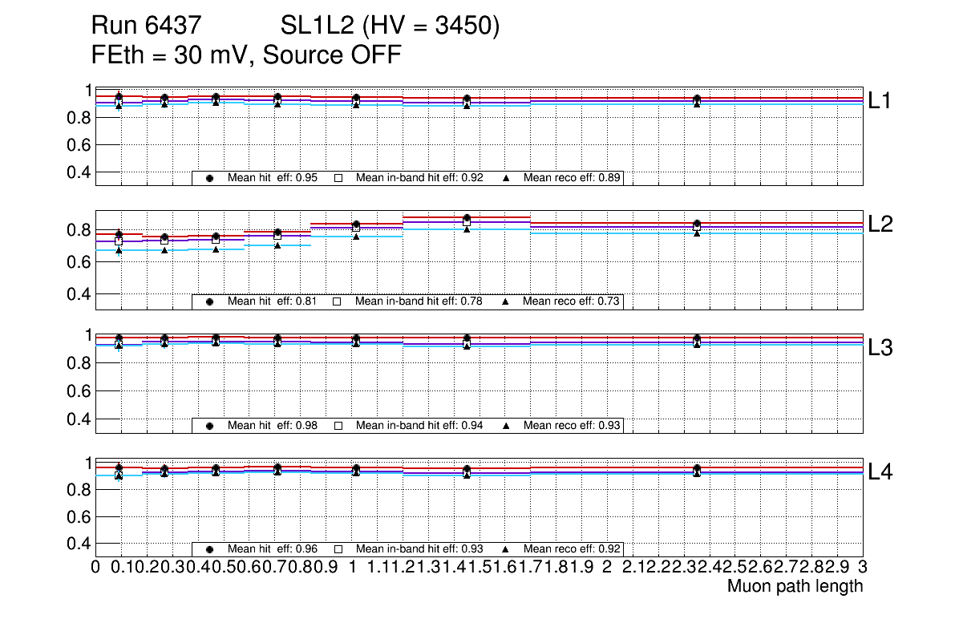Select the 'Run 6437' title text
The height and width of the screenshot is (619, 959).
(145, 27)
